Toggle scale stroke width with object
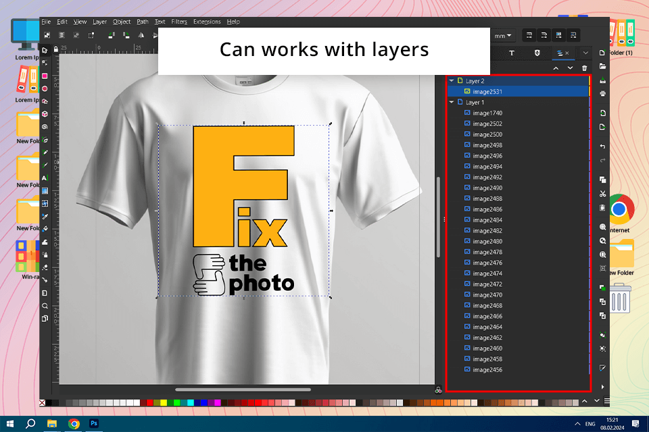Viewport: 649px width, 432px height. tap(529, 35)
